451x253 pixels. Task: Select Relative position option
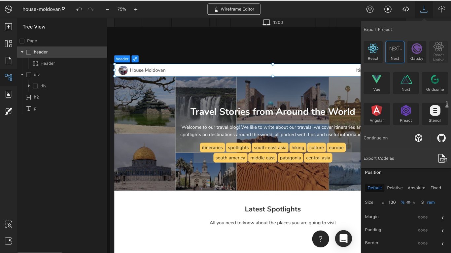(x=395, y=188)
